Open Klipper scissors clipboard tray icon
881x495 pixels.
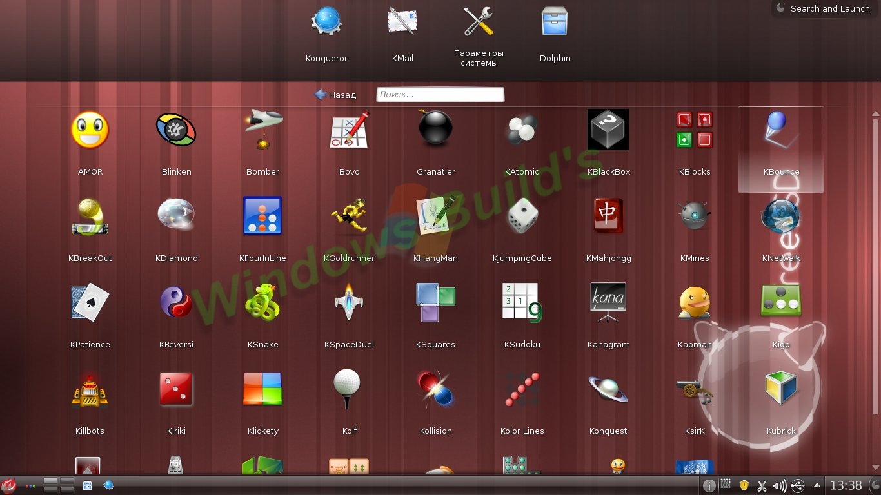click(762, 486)
